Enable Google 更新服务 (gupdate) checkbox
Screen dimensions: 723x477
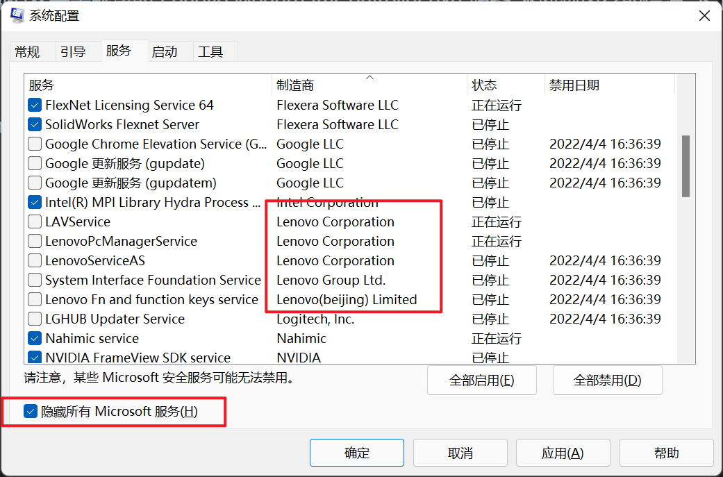[35, 163]
